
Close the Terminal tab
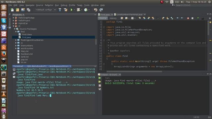click(x=70, y=66)
